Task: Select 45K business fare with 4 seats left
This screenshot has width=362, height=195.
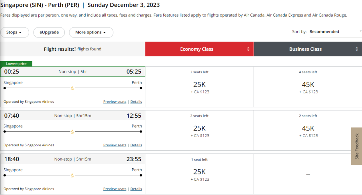Action: [308, 85]
